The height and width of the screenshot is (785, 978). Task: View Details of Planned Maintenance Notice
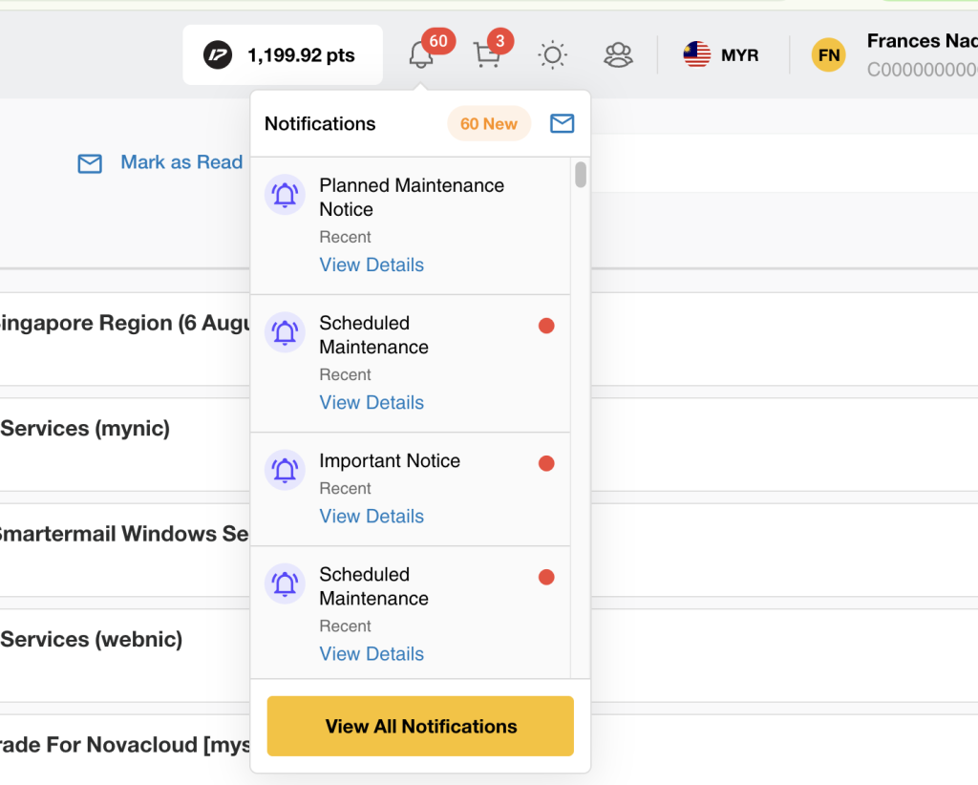click(x=372, y=265)
